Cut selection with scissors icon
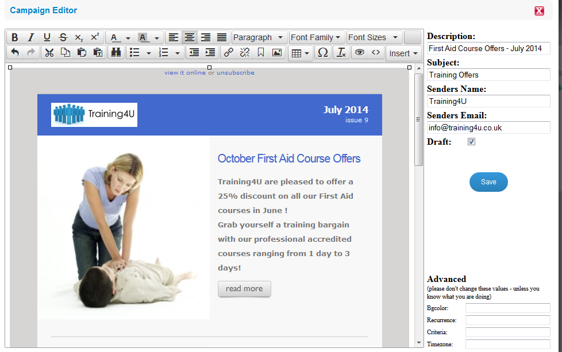This screenshot has height=352, width=562. [49, 53]
